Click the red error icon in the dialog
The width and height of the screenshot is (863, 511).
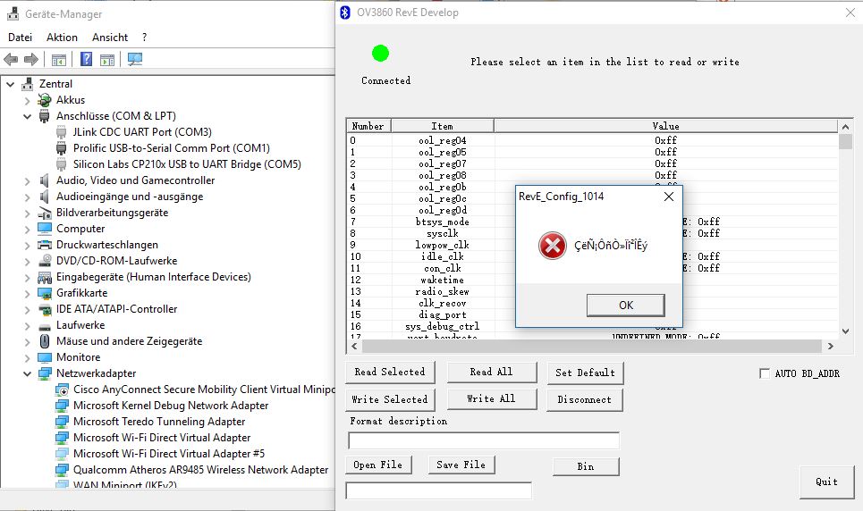tap(552, 246)
